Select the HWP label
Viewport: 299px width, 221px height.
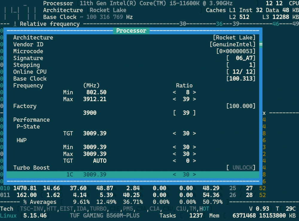pos(22,140)
